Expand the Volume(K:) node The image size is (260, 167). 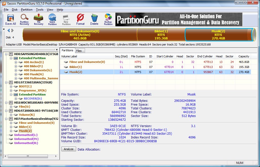pos(11,115)
